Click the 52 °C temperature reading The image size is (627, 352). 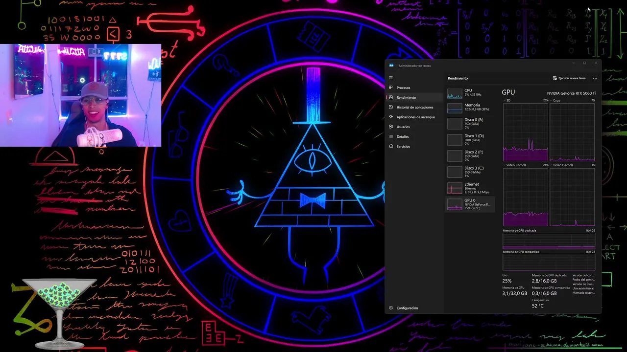(x=537, y=306)
